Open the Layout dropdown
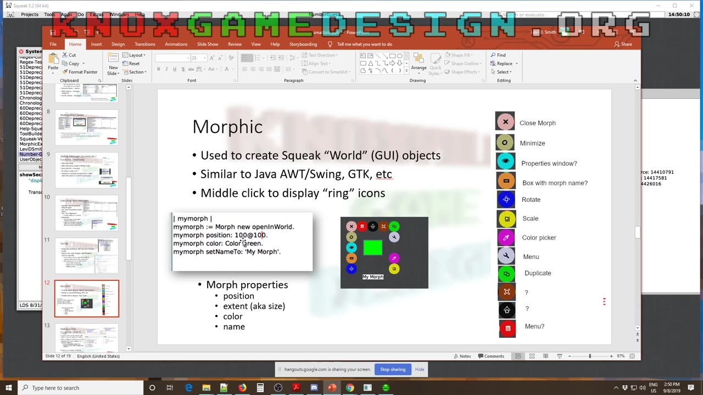This screenshot has height=395, width=703. [133, 55]
